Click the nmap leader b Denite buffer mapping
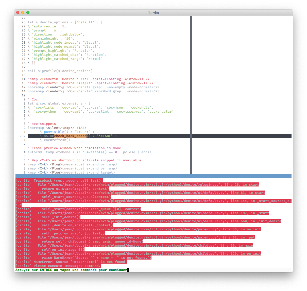 coord(89,79)
